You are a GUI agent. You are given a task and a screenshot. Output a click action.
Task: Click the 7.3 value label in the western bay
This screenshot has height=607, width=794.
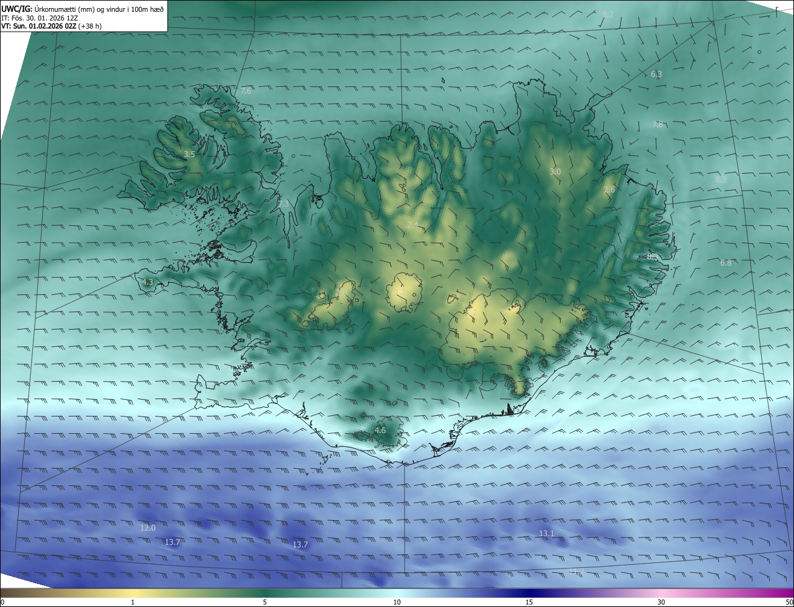283,204
